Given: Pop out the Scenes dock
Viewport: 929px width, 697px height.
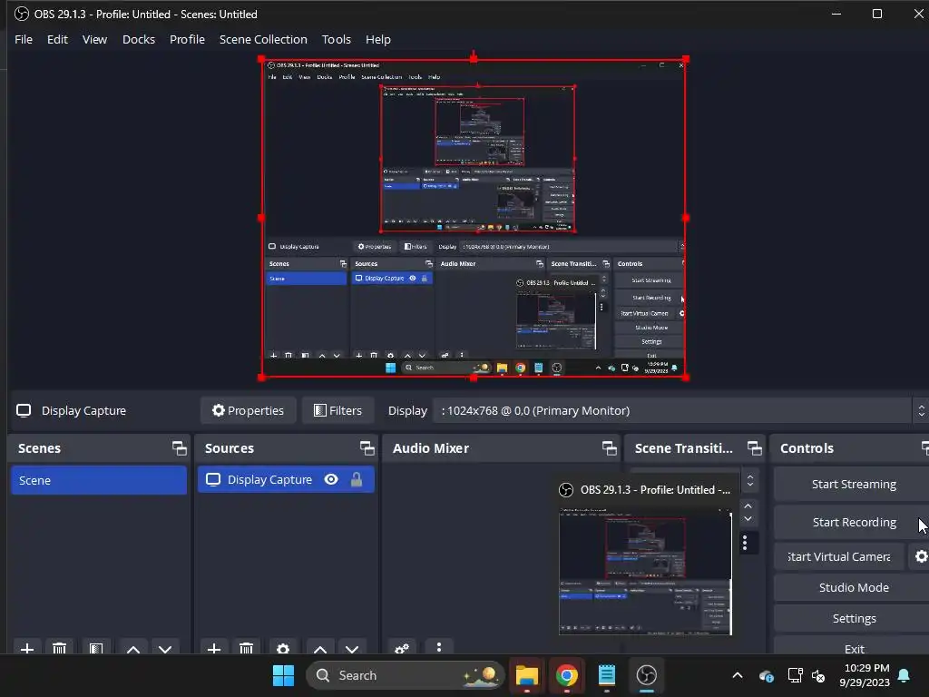Looking at the screenshot, I should [x=179, y=448].
